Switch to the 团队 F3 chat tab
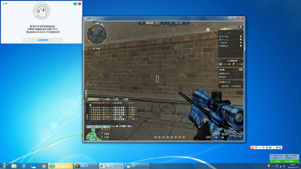Image resolution: width=301 pixels, height=169 pixels. [98, 127]
